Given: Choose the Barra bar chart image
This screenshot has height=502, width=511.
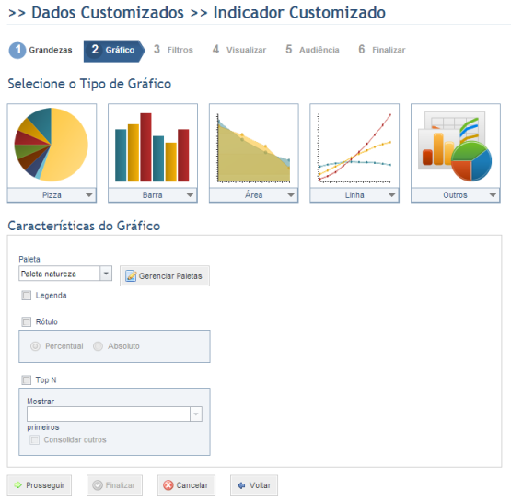Looking at the screenshot, I should 153,145.
